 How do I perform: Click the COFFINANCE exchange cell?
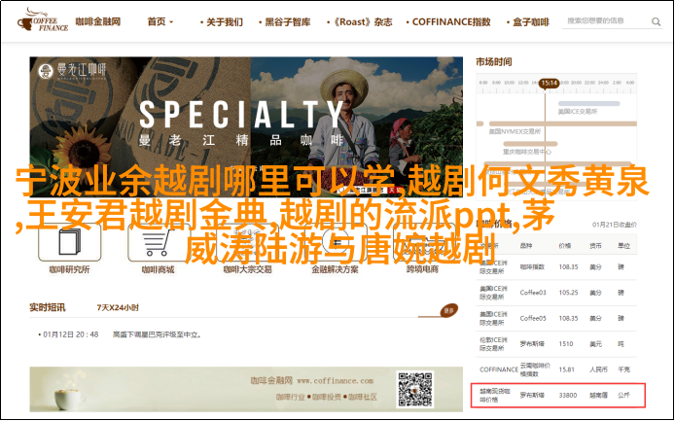click(x=499, y=369)
